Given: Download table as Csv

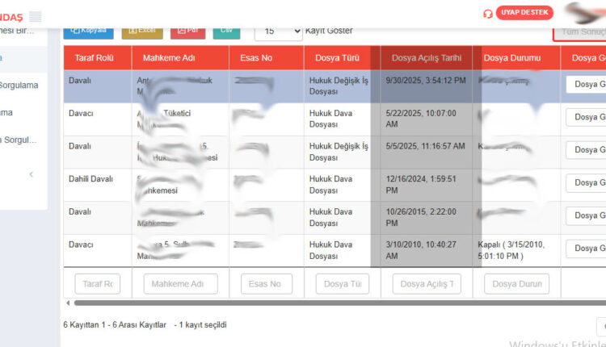Looking at the screenshot, I should pos(226,30).
